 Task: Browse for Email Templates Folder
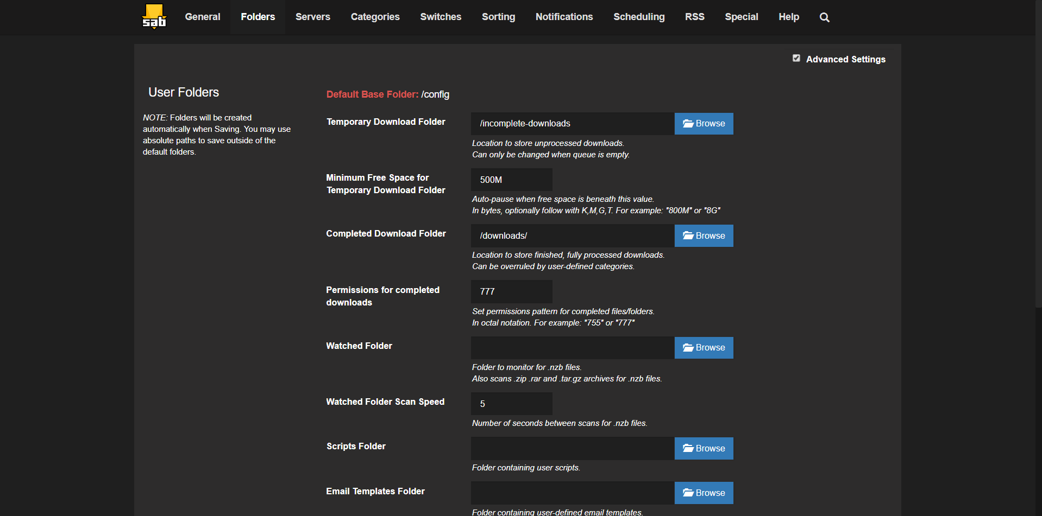click(x=704, y=493)
